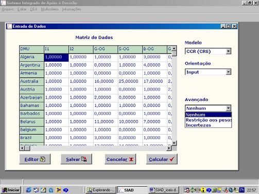
Task: Expand the Modelo CCR (CRS) dropdown
Action: click(x=228, y=51)
